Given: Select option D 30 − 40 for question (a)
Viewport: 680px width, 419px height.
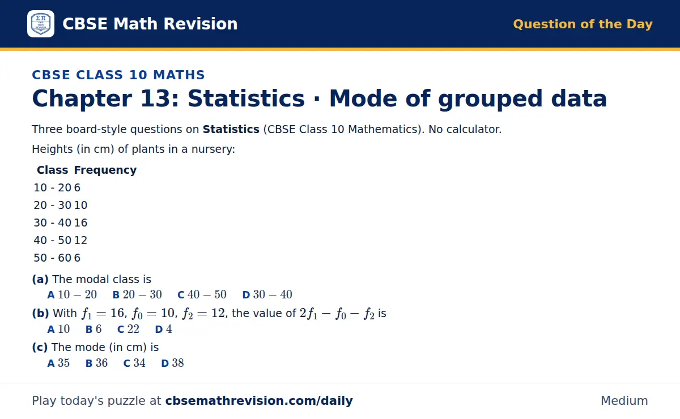Looking at the screenshot, I should coord(267,294).
